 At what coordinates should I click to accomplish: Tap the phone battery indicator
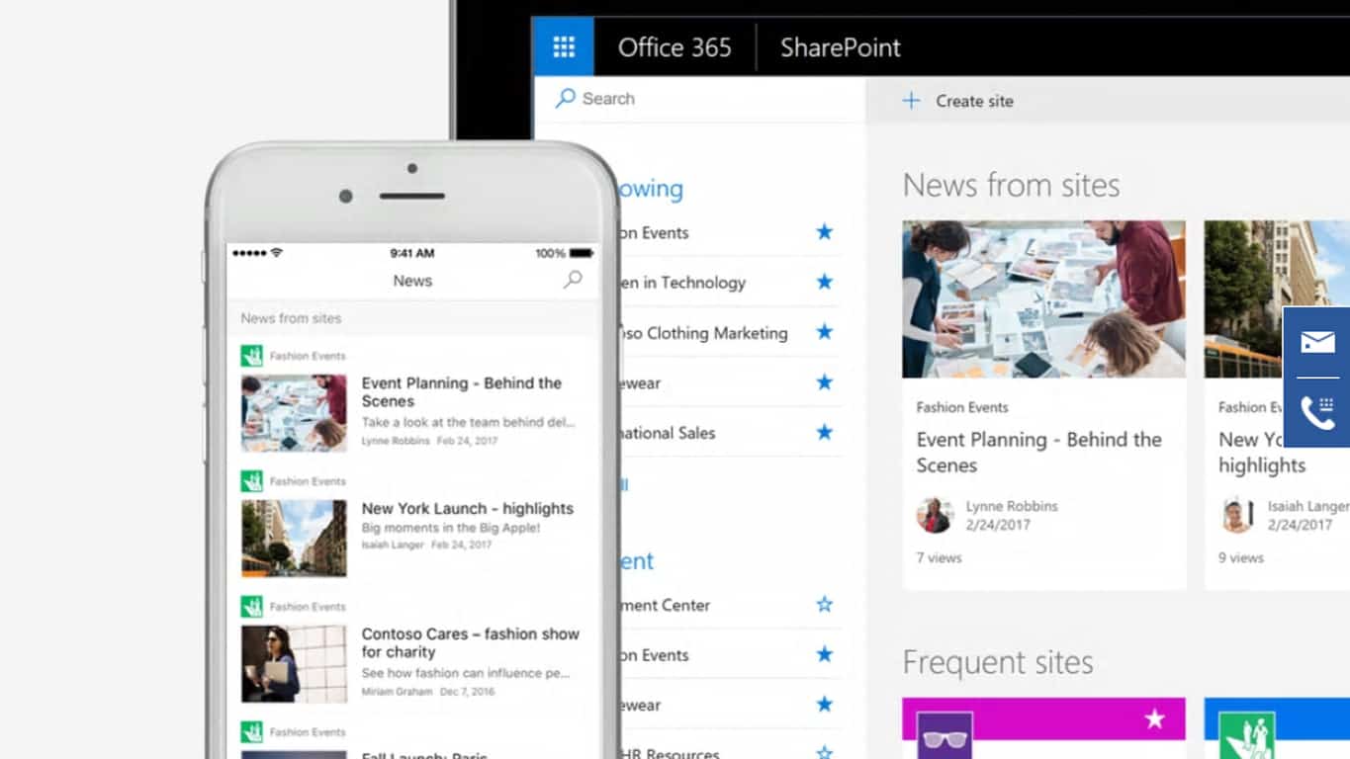[582, 253]
